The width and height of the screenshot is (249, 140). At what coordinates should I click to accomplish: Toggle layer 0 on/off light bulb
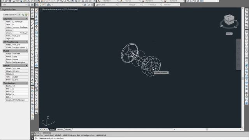[40, 5]
